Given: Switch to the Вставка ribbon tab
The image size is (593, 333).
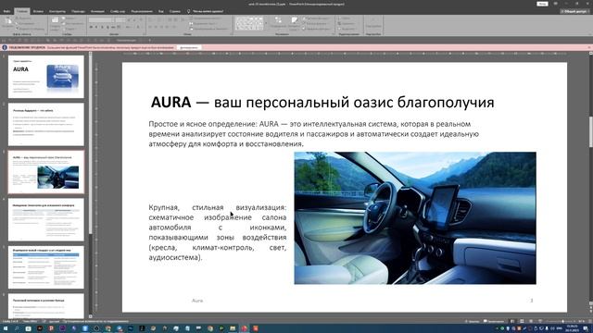Looking at the screenshot, I should [38, 11].
